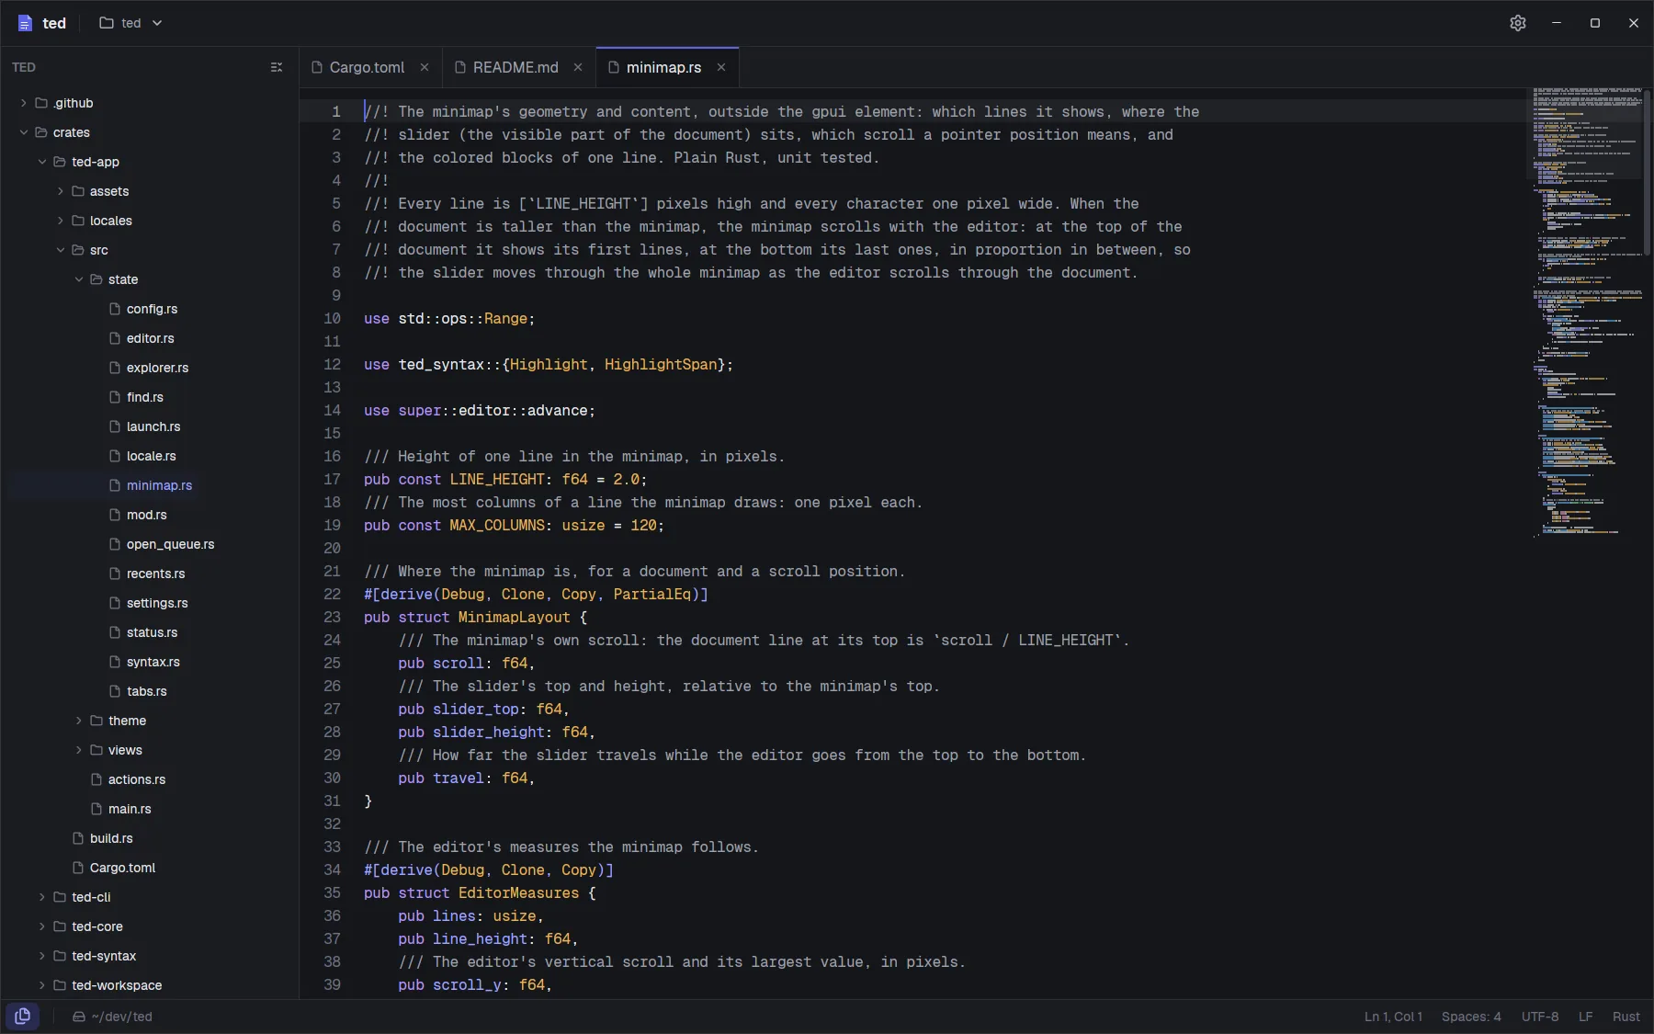
Task: Open settings.rs file
Action: 152,603
